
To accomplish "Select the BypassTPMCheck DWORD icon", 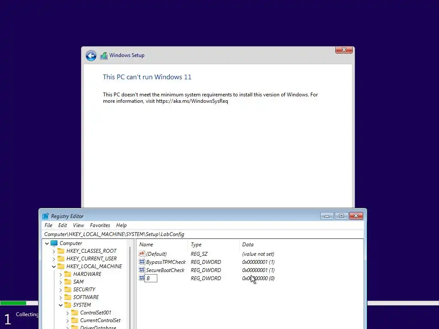I will coord(142,262).
